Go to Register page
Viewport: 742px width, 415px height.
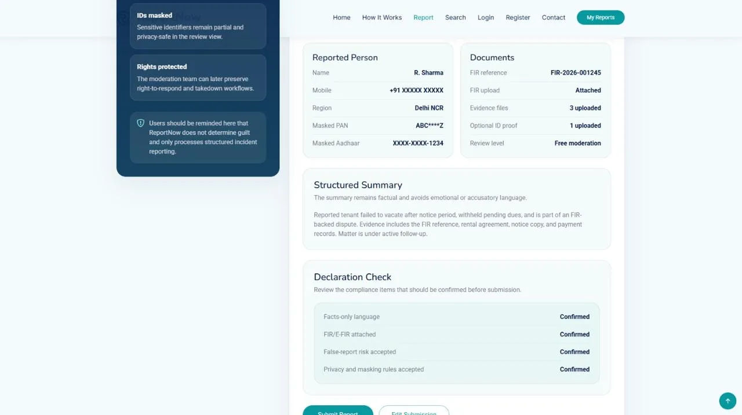click(518, 17)
